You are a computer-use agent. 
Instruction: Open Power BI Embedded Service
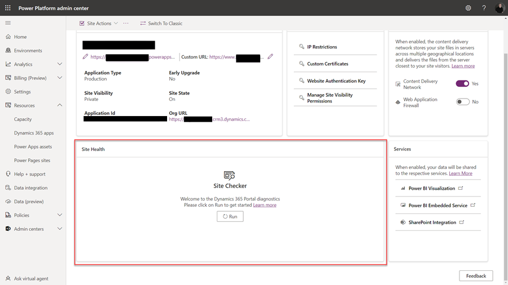click(x=437, y=205)
